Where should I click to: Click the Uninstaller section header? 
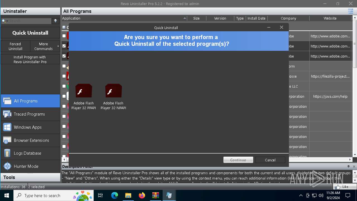30,11
